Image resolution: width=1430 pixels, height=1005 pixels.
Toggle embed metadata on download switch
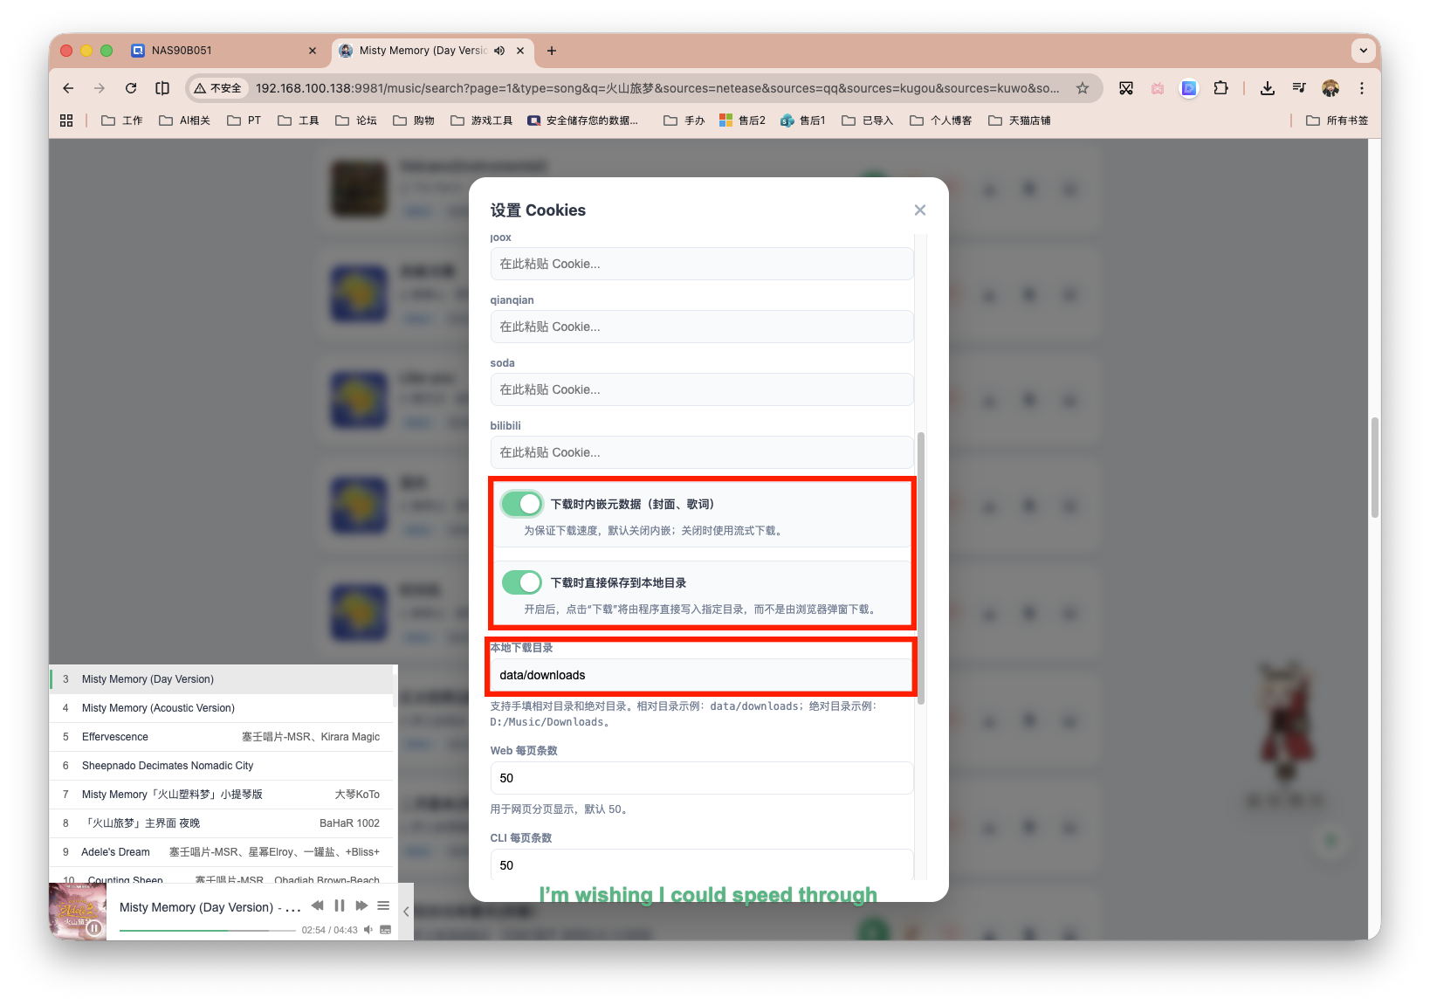point(522,504)
